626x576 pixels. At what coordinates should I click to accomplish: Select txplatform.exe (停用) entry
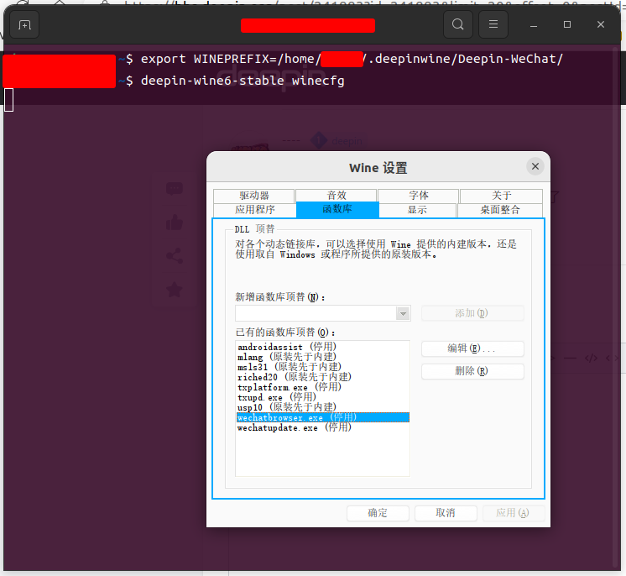coord(322,387)
